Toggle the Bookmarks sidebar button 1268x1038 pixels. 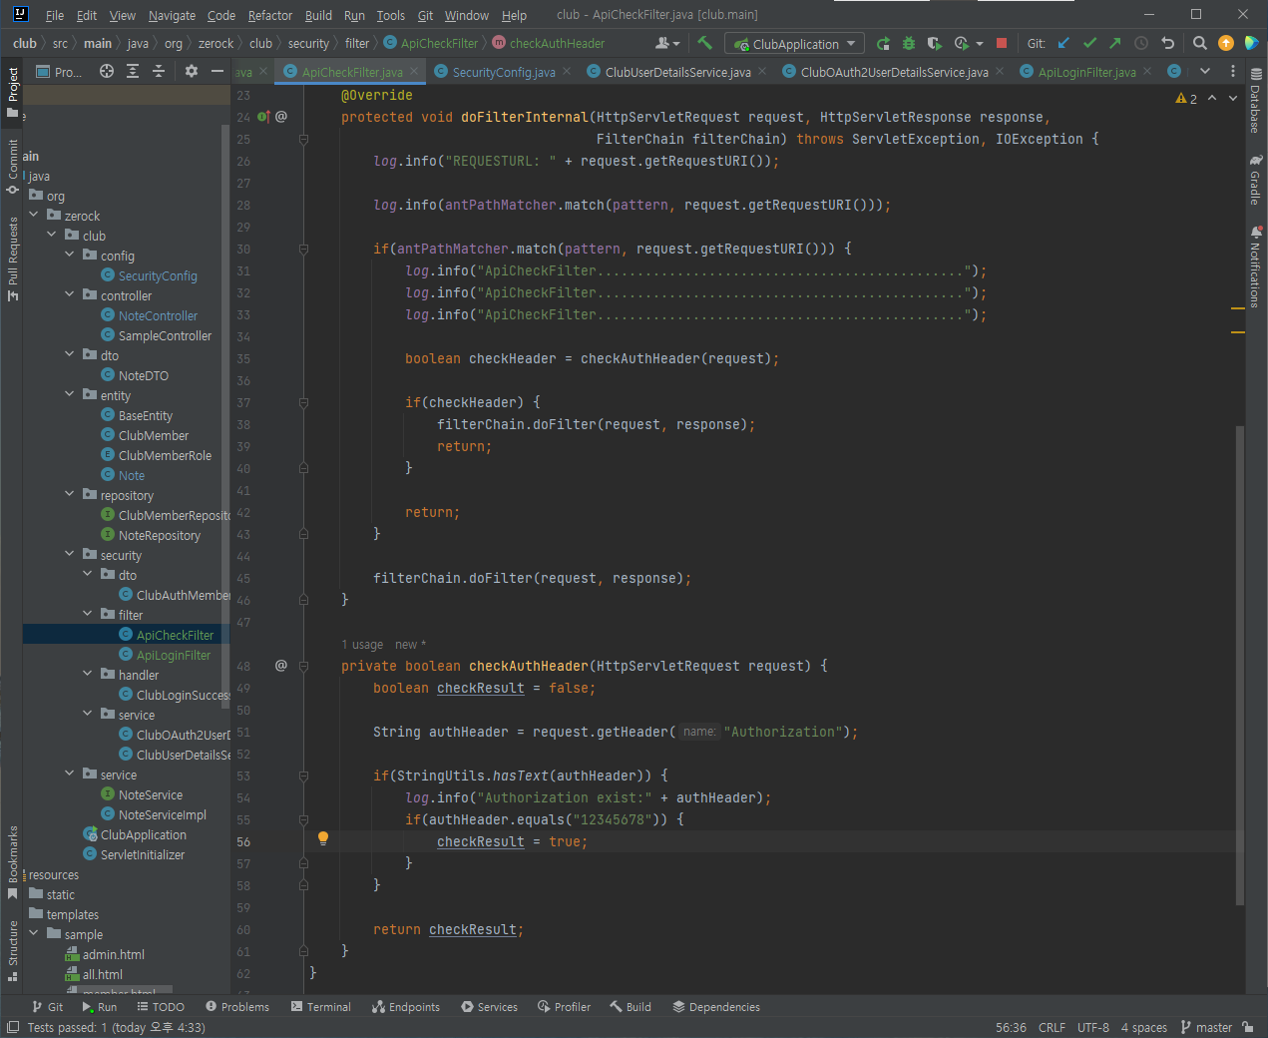(x=12, y=862)
